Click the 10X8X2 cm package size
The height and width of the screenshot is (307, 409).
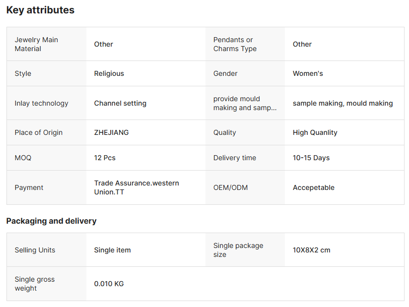[x=311, y=250]
